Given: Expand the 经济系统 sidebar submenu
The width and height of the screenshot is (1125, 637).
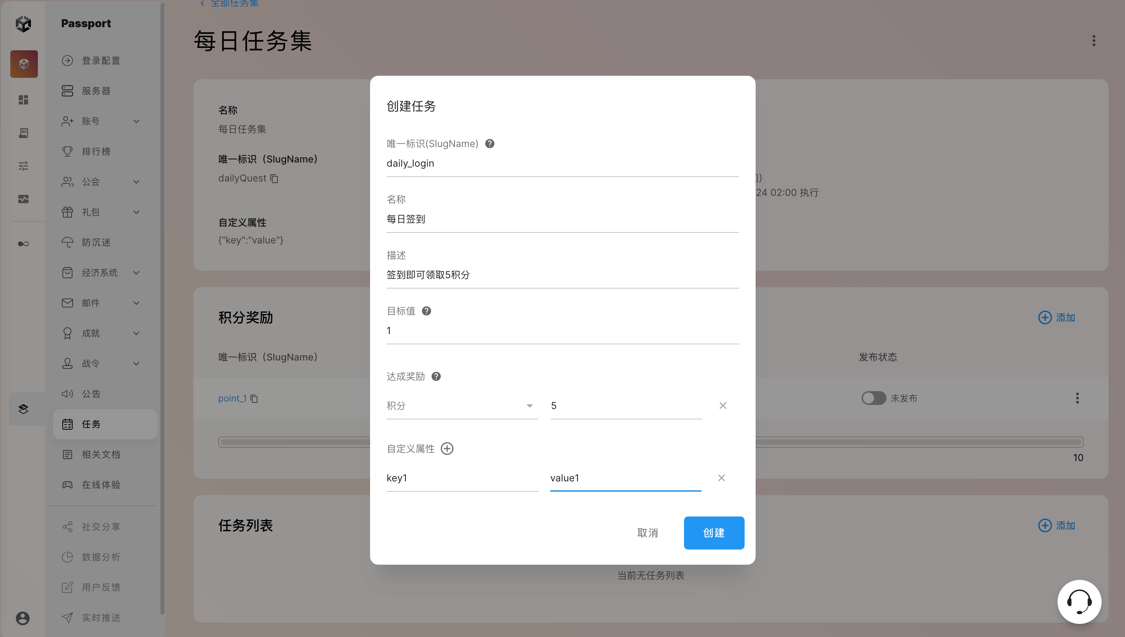Looking at the screenshot, I should (136, 273).
